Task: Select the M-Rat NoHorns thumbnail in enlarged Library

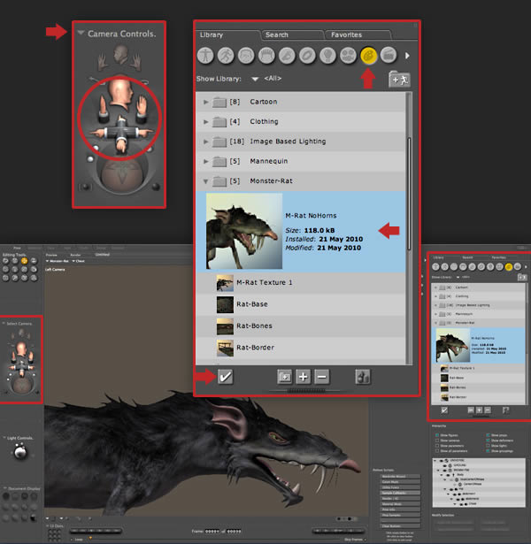Action: pos(244,231)
